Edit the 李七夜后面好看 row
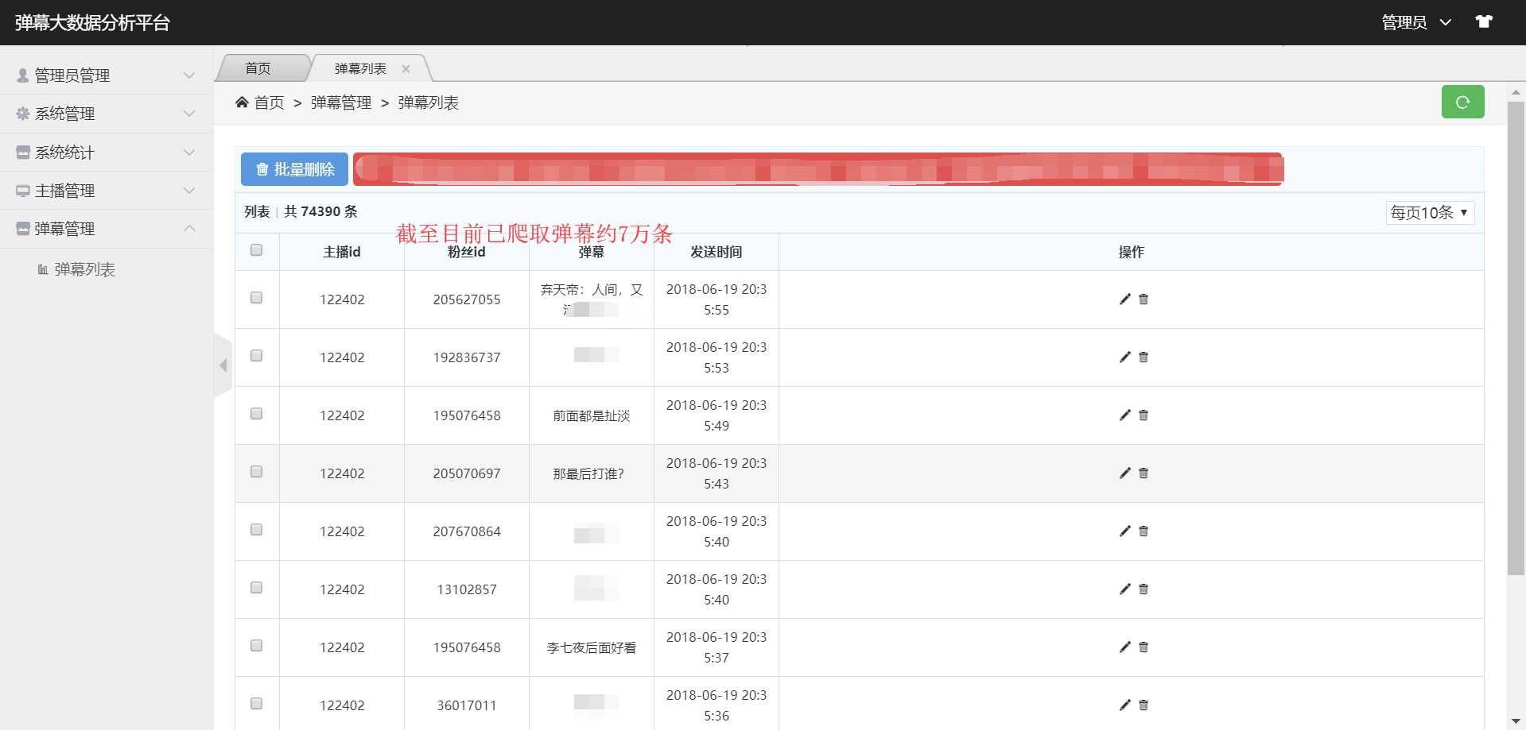Viewport: 1526px width, 730px height. (x=1124, y=647)
